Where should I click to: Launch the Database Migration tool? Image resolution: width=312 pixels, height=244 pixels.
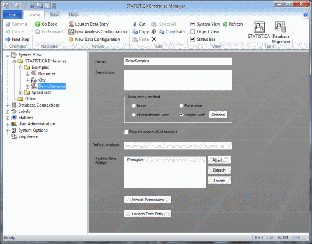click(x=281, y=27)
